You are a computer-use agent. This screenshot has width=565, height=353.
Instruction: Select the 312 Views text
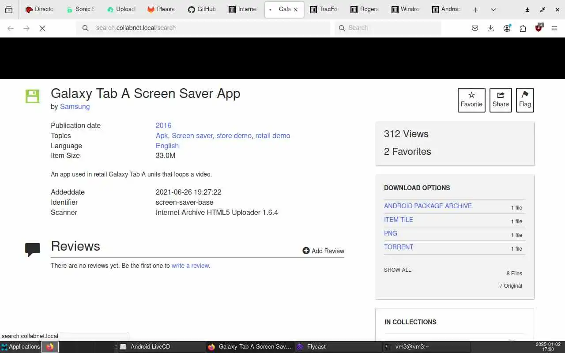pyautogui.click(x=406, y=134)
